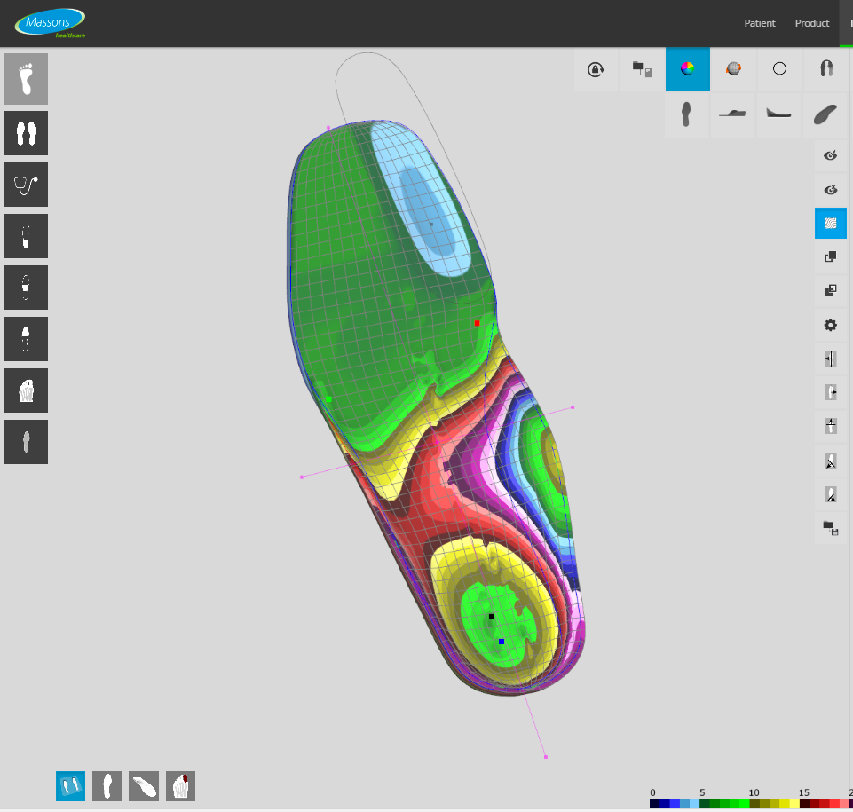Image resolution: width=853 pixels, height=812 pixels.
Task: Click the lower overlapping squares icon
Action: (830, 290)
